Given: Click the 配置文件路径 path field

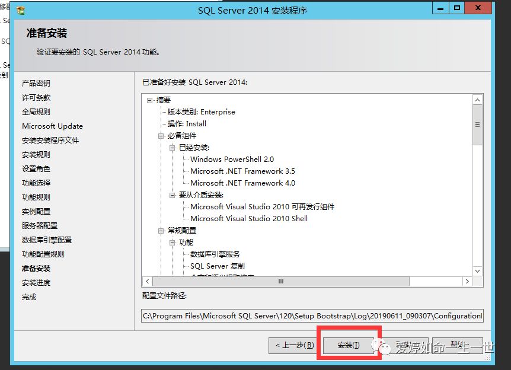Looking at the screenshot, I should [x=312, y=316].
